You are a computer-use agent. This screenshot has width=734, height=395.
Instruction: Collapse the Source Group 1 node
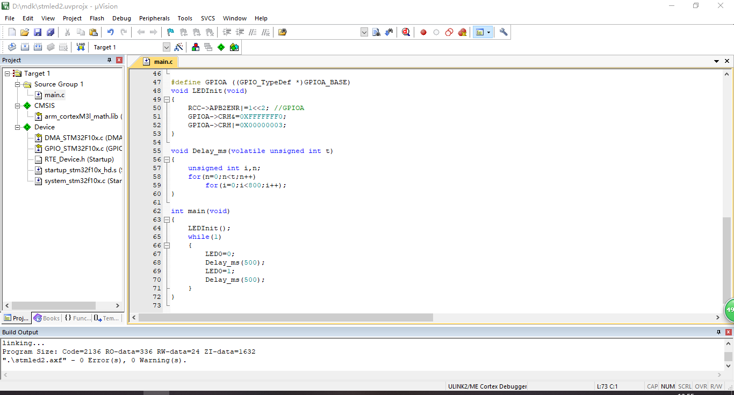pos(17,84)
